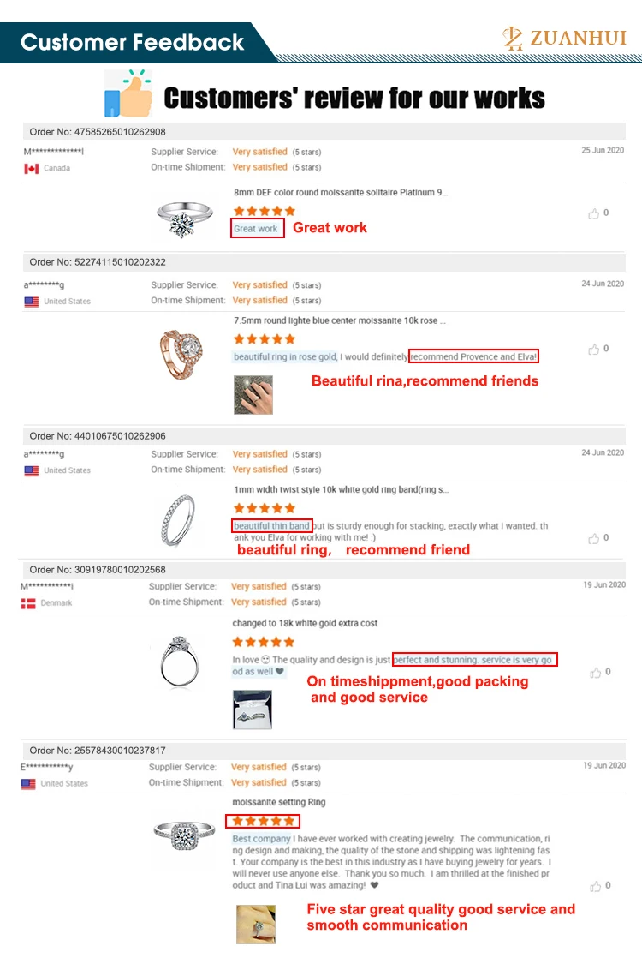
Task: Click five-star rating on moissanite setting Ring
Action: 263,821
